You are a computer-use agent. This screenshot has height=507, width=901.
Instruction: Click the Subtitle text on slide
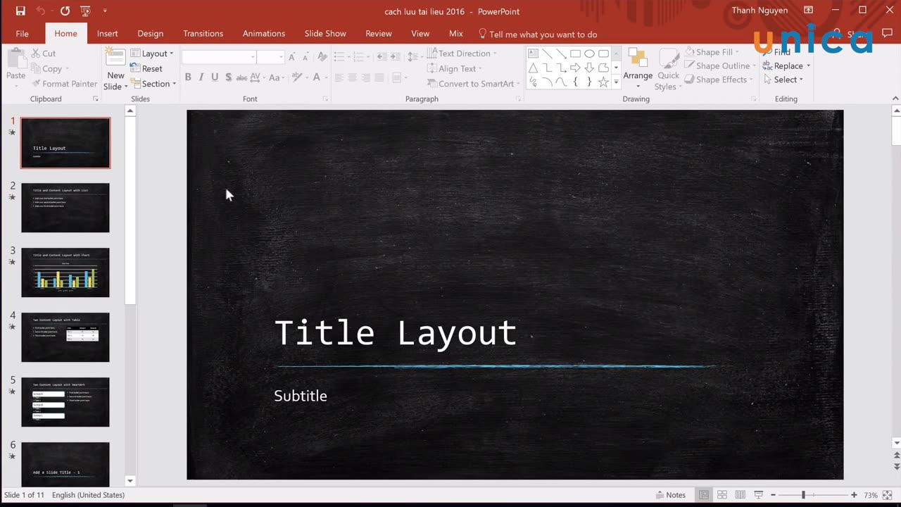click(x=301, y=396)
